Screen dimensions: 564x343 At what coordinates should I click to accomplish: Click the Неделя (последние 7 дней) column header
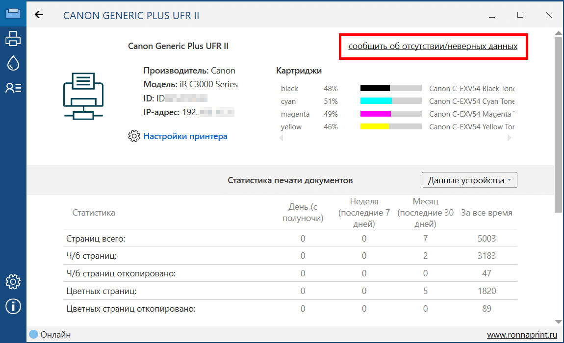coord(364,213)
